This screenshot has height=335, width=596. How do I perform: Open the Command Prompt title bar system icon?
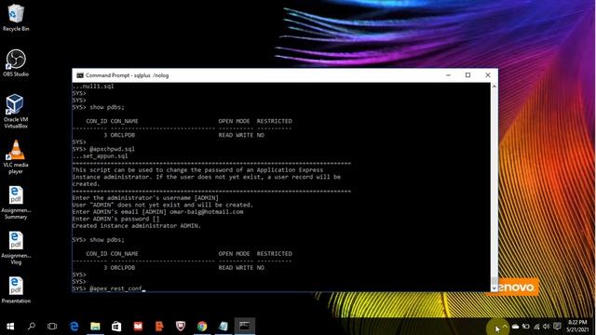coord(80,75)
